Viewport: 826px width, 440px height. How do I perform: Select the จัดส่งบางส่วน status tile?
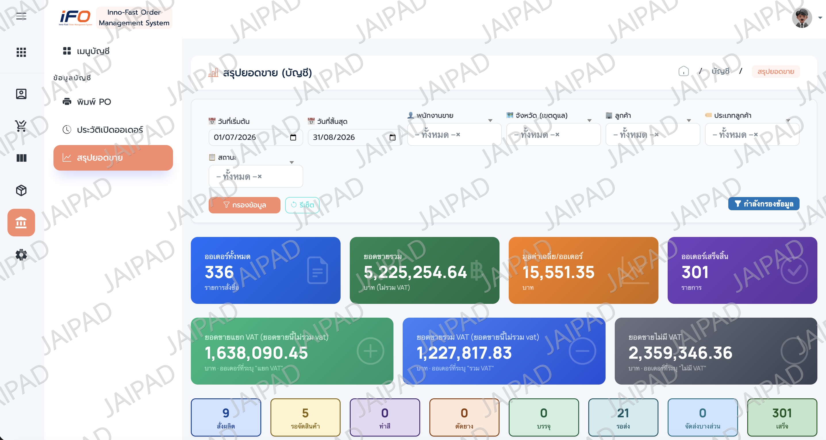702,418
